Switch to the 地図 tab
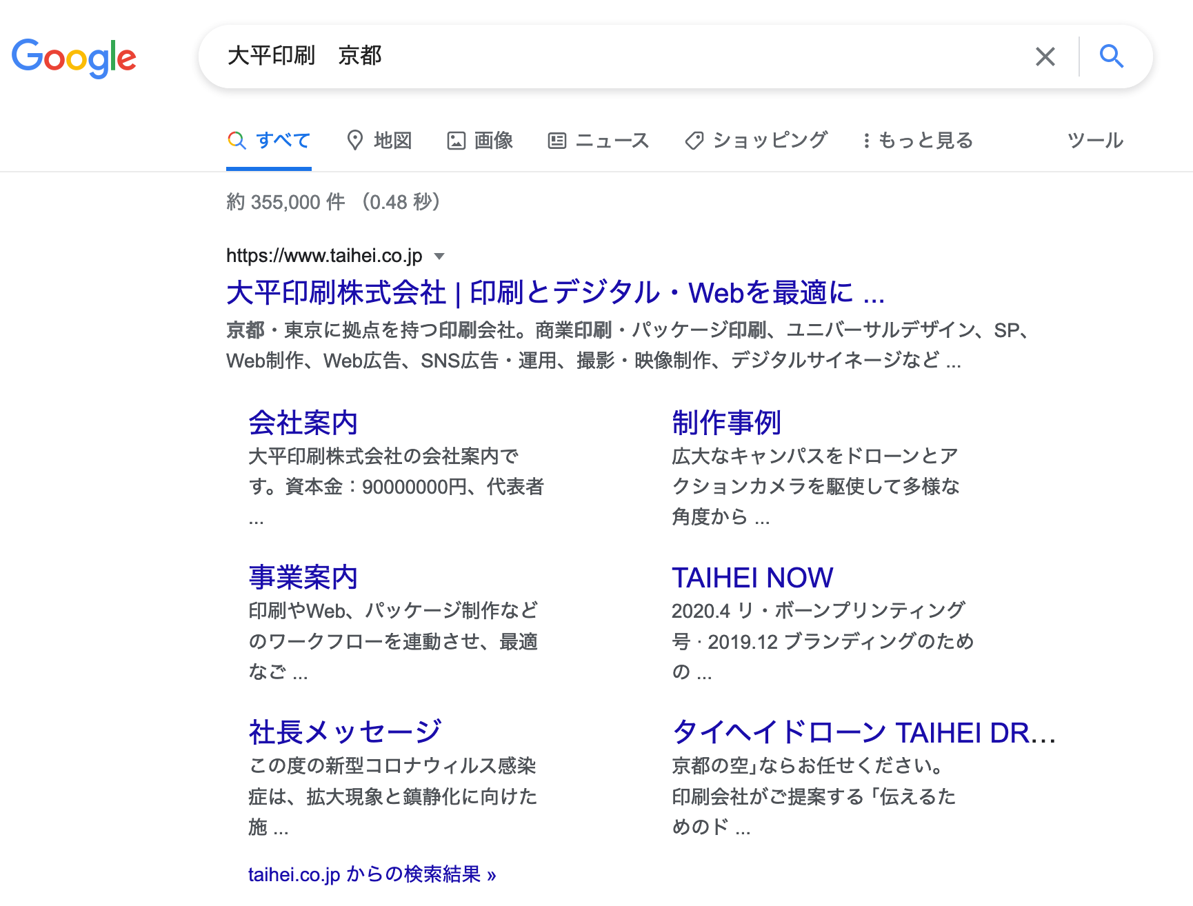Screen dimensions: 1193x906 379,141
